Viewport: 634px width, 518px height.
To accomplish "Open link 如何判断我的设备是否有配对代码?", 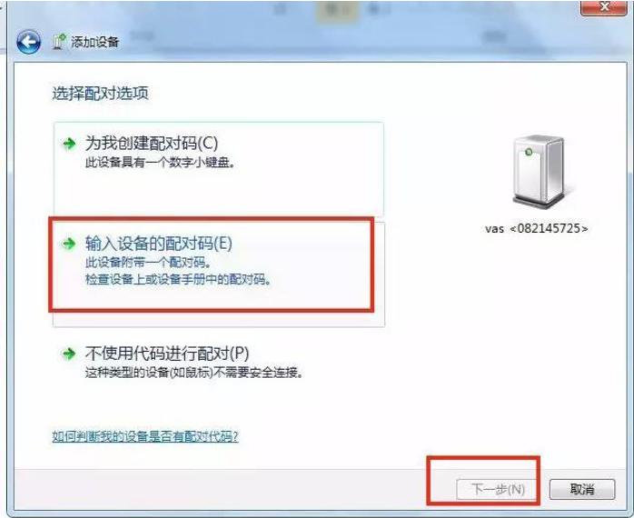I will (x=145, y=436).
